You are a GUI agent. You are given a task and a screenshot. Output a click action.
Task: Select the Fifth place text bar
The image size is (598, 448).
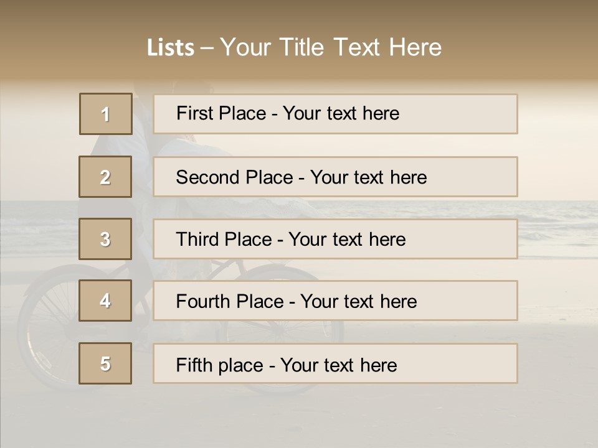coord(335,363)
